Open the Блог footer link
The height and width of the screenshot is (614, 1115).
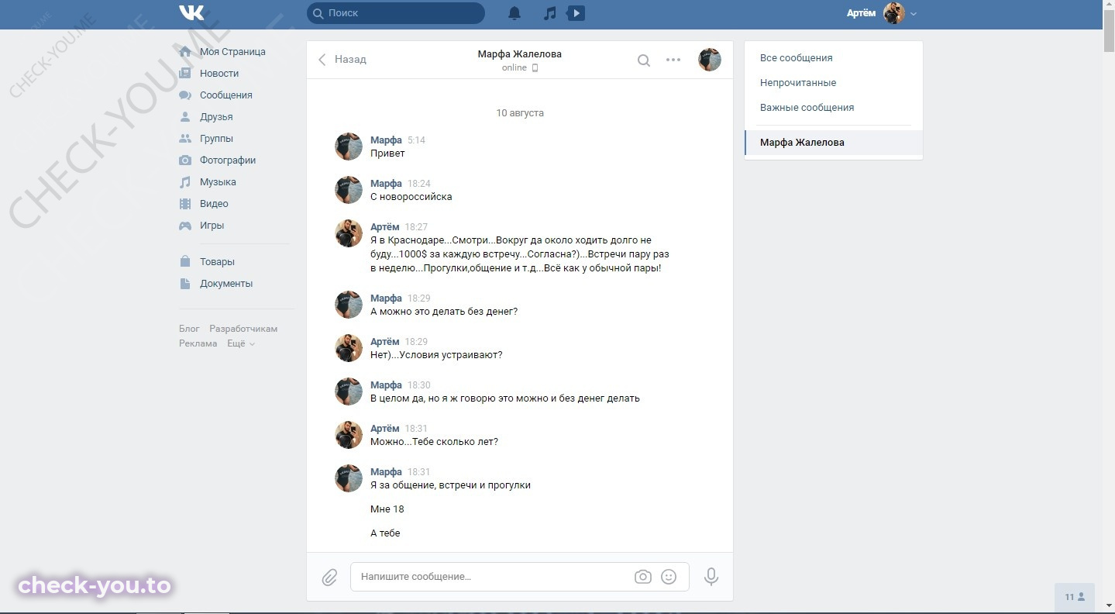pyautogui.click(x=189, y=329)
